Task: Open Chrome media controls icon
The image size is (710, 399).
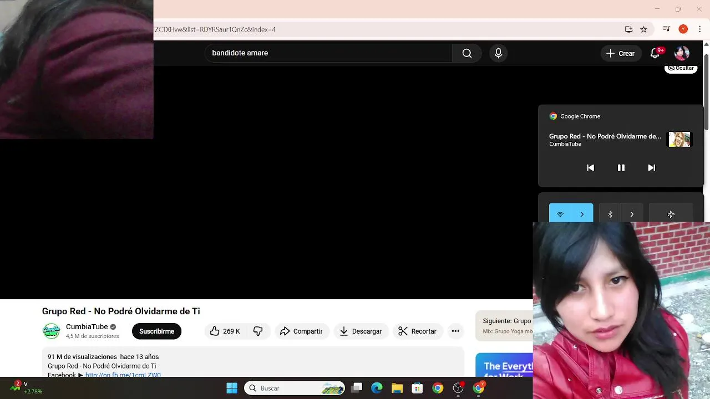Action: point(667,29)
